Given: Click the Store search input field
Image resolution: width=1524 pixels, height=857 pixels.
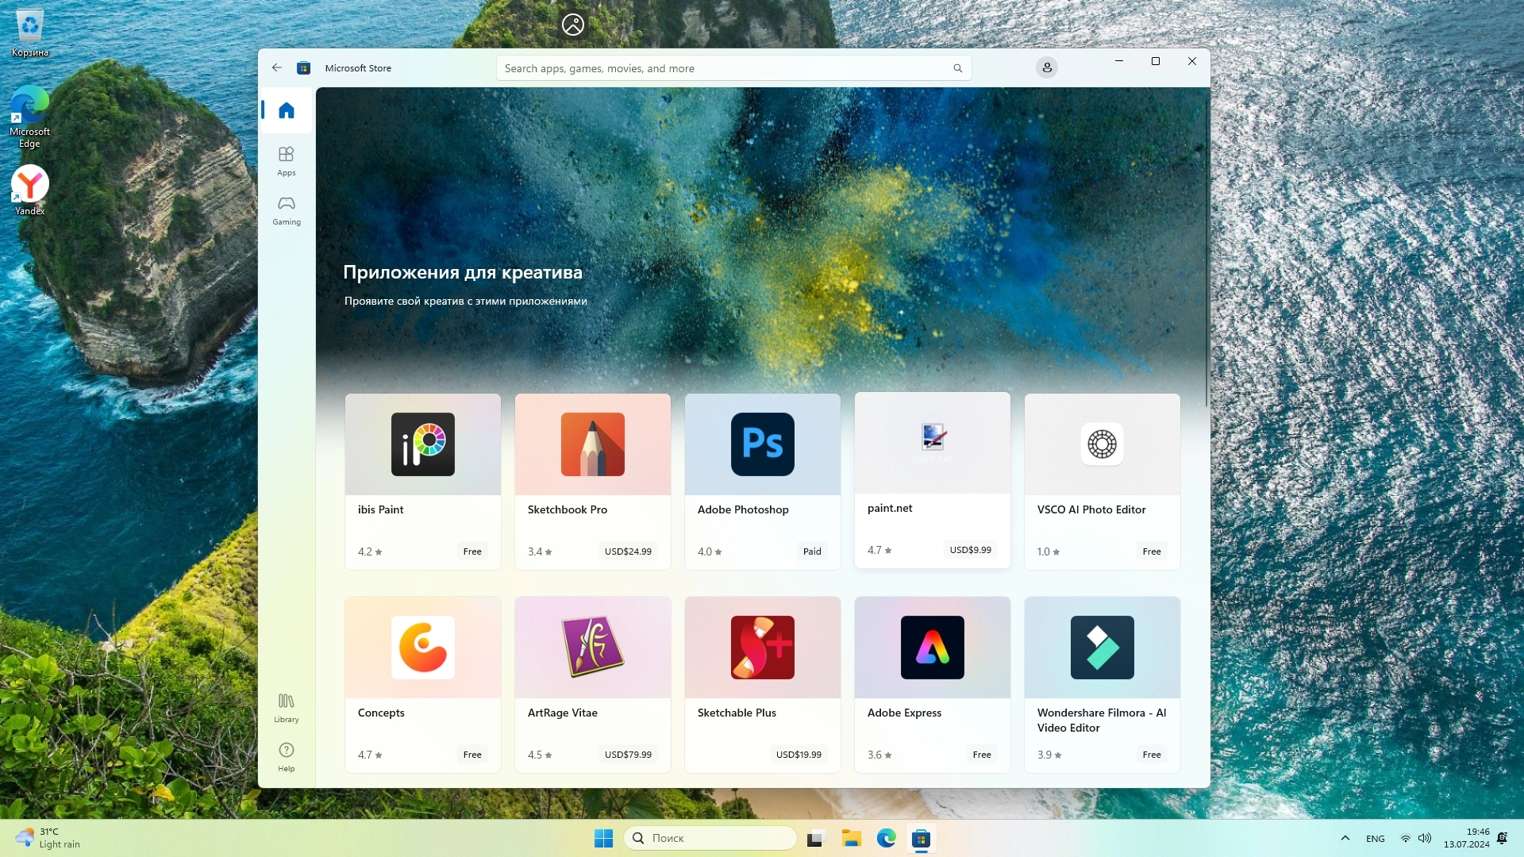Looking at the screenshot, I should 714,68.
